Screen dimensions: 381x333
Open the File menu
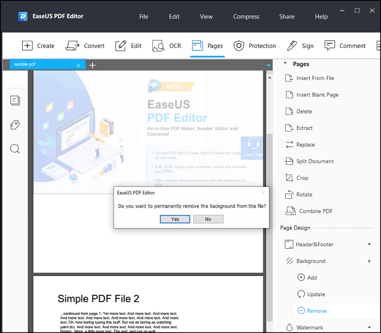coord(144,16)
